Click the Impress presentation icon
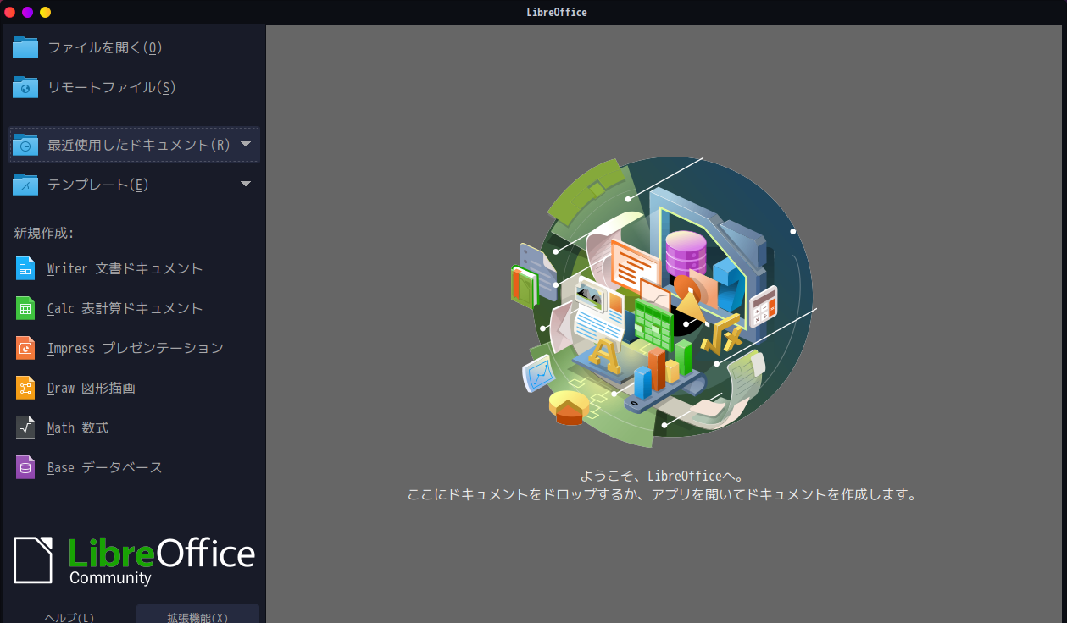 (25, 348)
